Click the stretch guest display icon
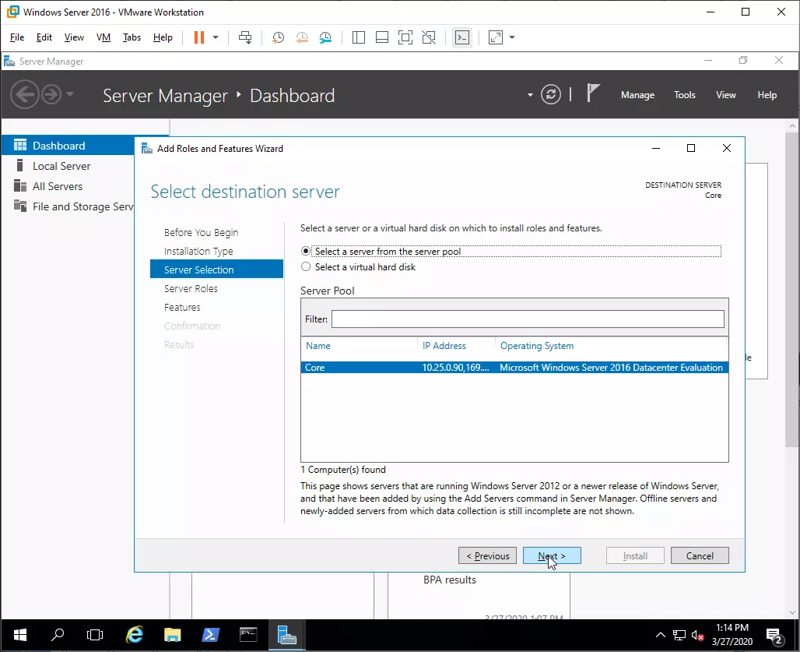 pos(496,37)
